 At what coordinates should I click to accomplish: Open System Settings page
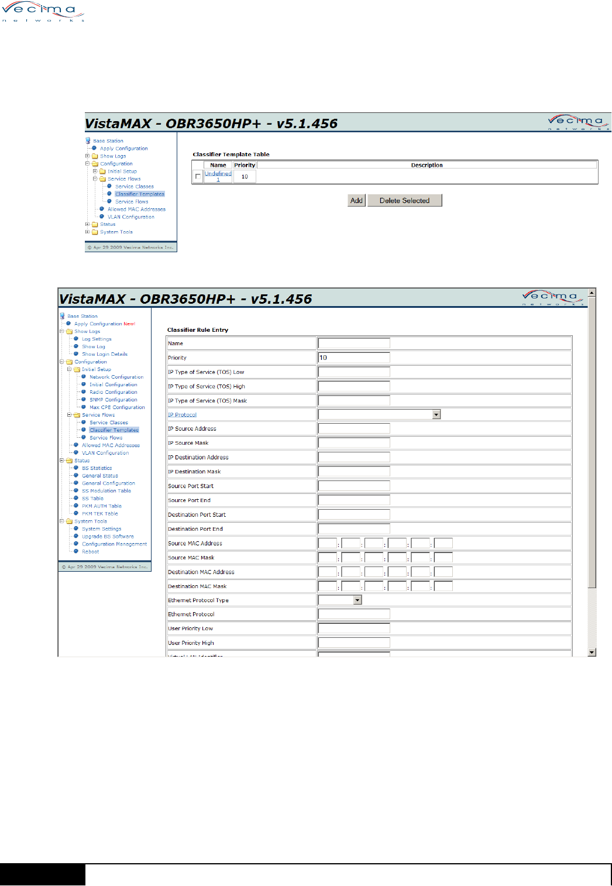pos(102,529)
